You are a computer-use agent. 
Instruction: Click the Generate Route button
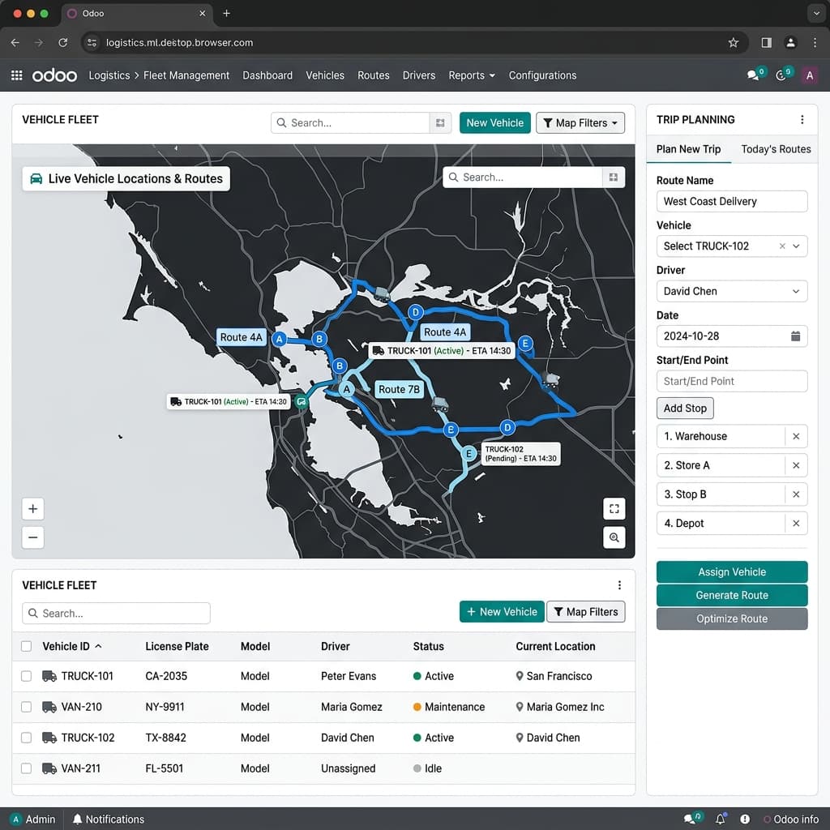click(732, 595)
